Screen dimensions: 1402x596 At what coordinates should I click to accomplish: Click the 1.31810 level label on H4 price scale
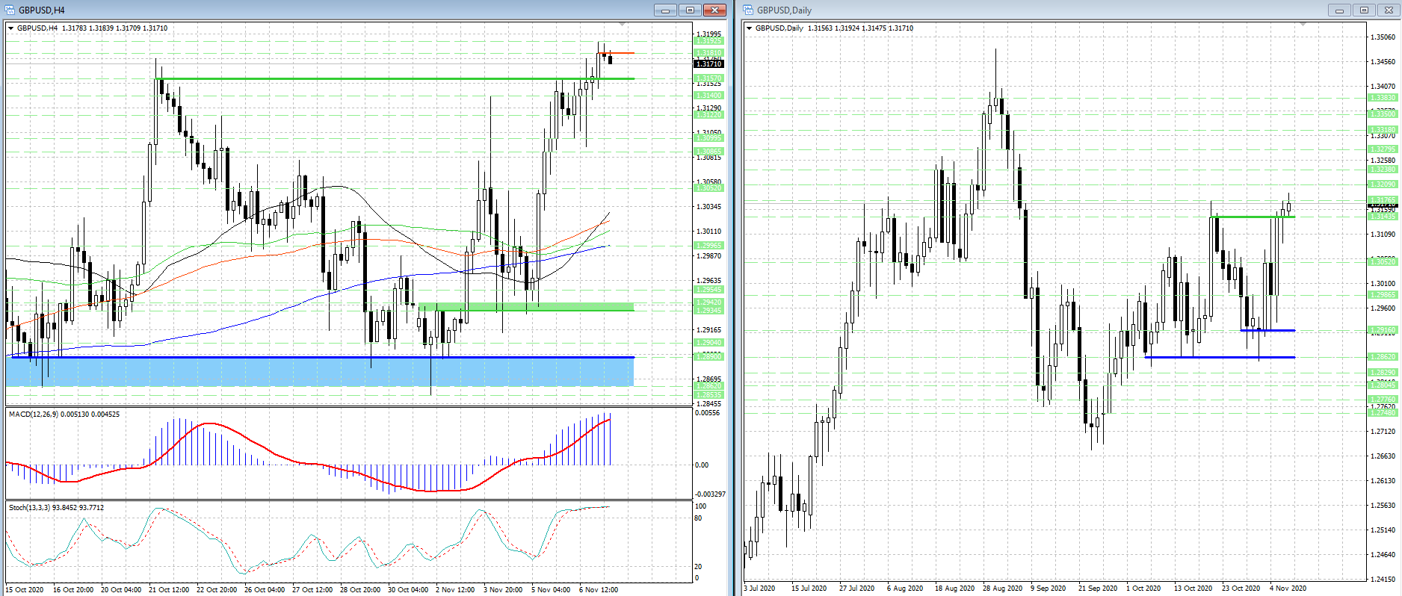pyautogui.click(x=709, y=53)
